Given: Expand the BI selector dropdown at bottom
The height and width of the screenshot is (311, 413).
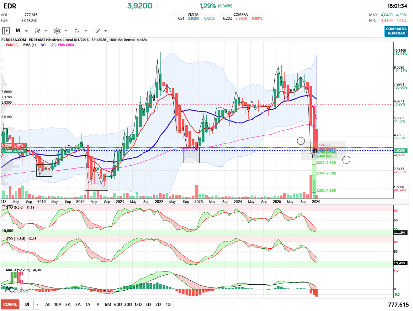Looking at the screenshot, I should click(37, 304).
